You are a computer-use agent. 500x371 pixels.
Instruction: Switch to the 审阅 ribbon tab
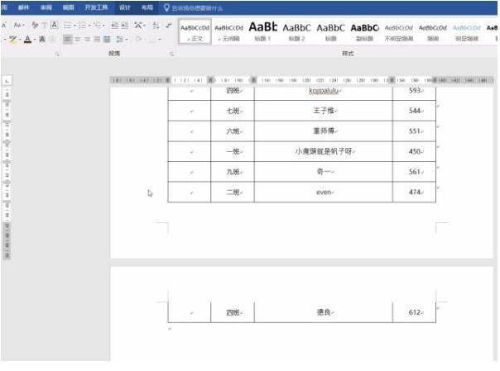46,7
